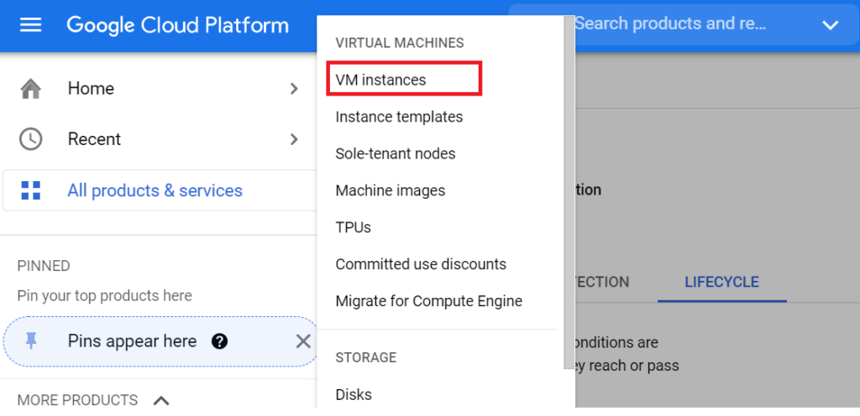
Task: Dismiss the Pins appear here hint
Action: 302,341
